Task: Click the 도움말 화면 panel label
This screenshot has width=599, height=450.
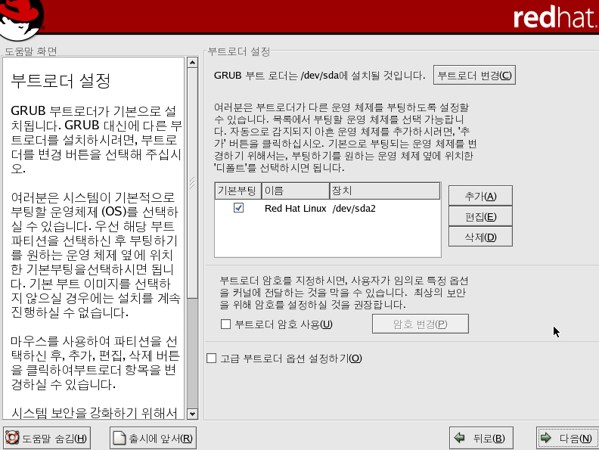Action: click(30, 51)
